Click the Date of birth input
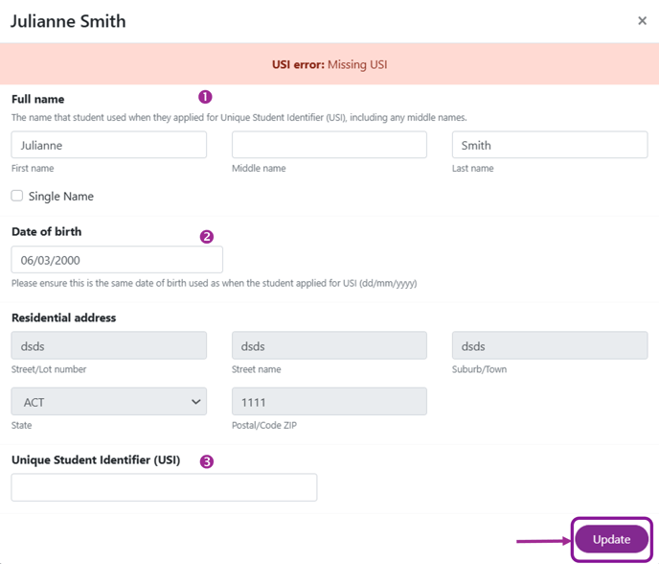 tap(117, 260)
